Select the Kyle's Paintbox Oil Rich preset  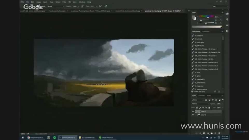tap(207, 59)
